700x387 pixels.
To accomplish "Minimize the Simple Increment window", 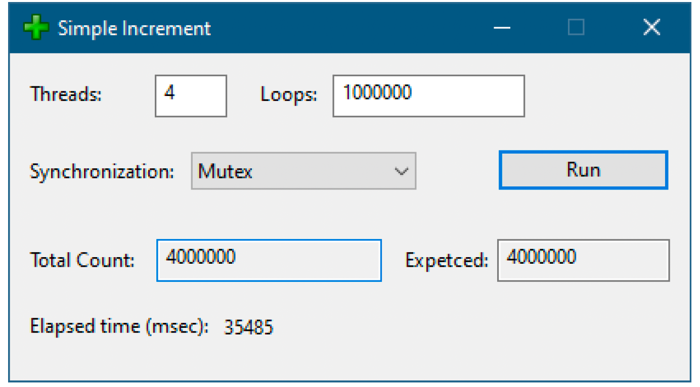I will (502, 28).
